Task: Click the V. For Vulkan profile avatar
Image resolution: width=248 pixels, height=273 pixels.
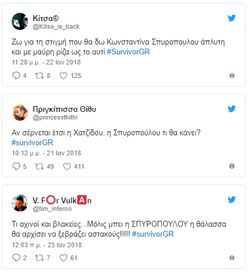Action: click(20, 203)
